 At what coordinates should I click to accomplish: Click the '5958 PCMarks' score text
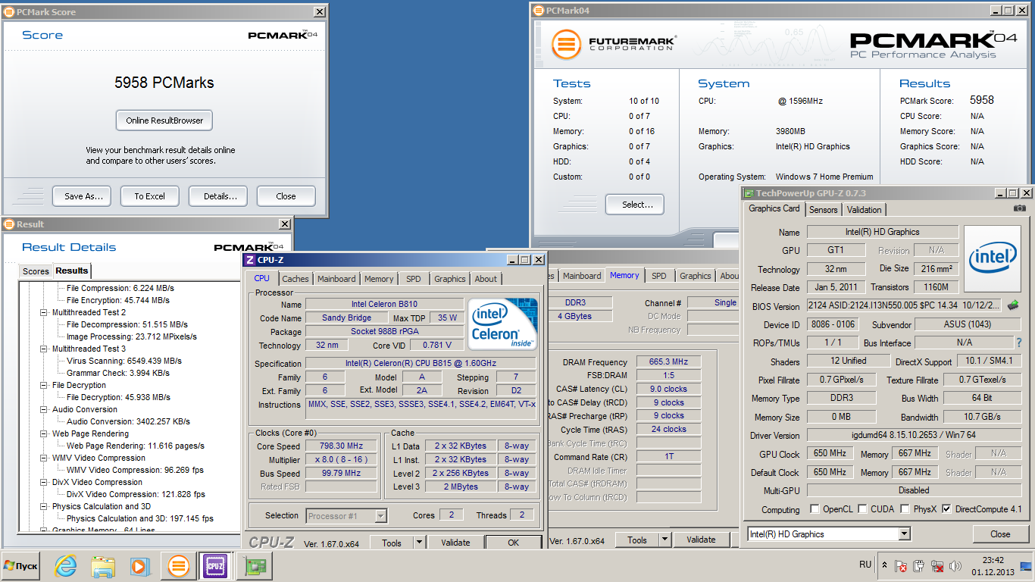click(164, 83)
